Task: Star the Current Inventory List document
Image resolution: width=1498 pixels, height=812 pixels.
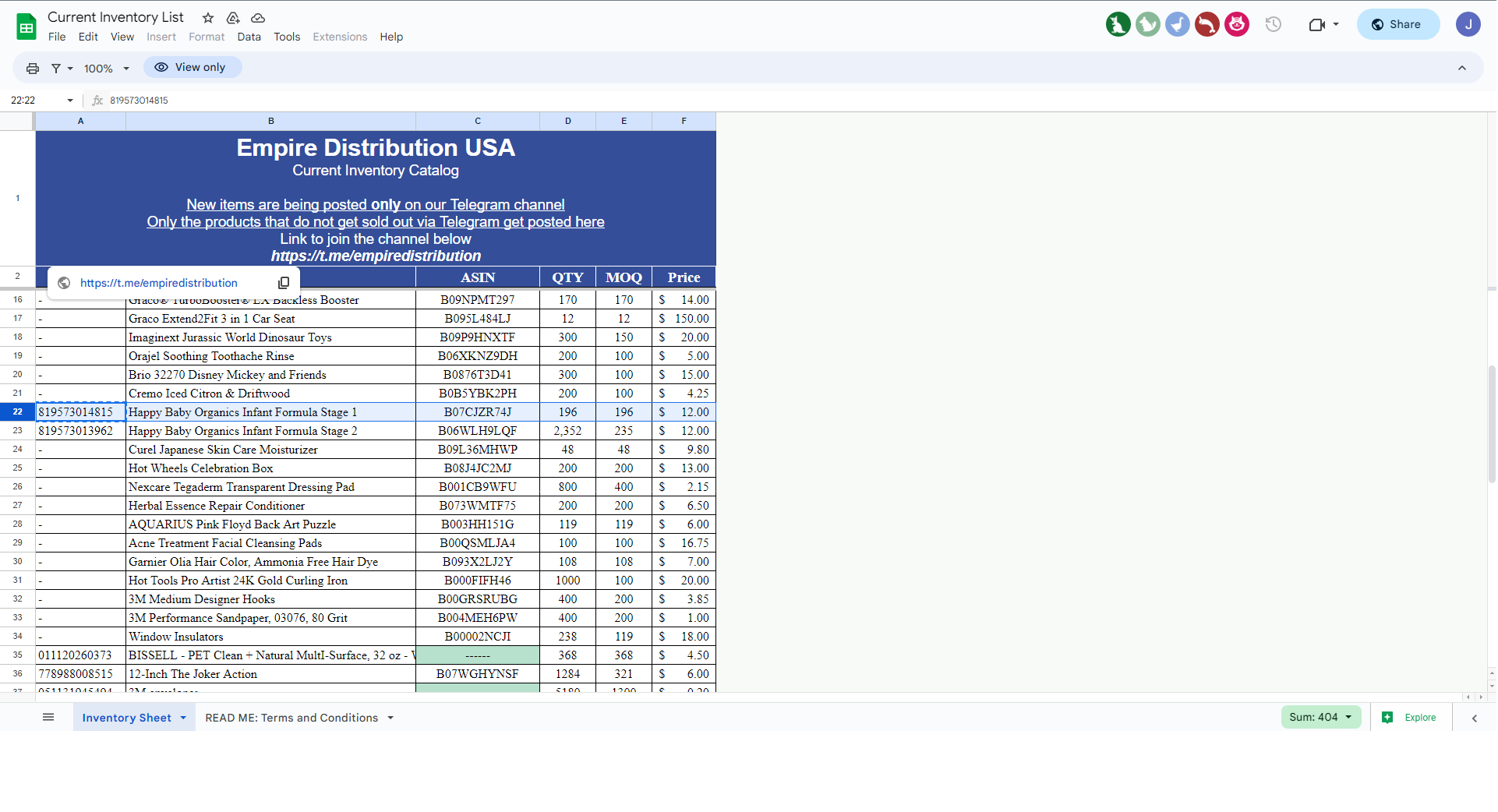Action: point(208,18)
